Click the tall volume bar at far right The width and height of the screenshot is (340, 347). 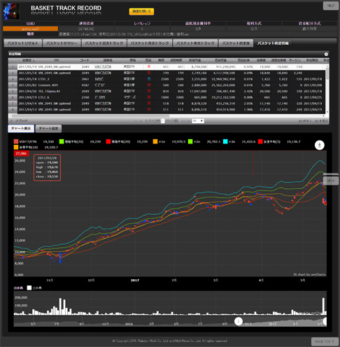(x=323, y=306)
